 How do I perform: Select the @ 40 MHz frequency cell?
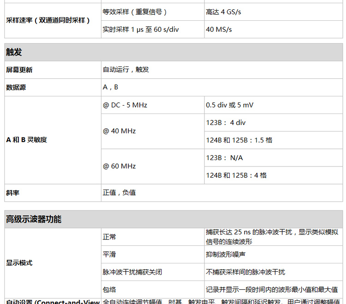click(x=119, y=131)
